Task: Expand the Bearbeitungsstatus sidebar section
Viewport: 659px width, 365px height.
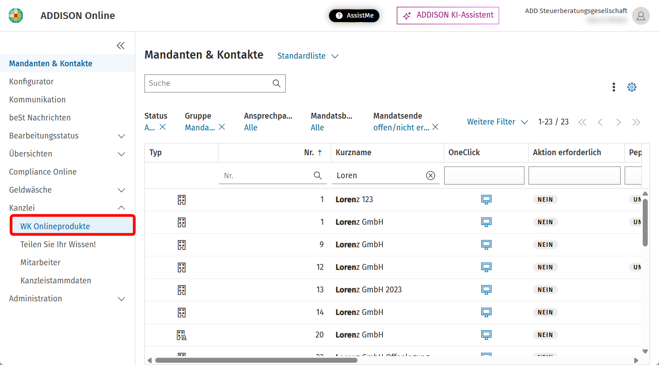Action: coord(121,136)
